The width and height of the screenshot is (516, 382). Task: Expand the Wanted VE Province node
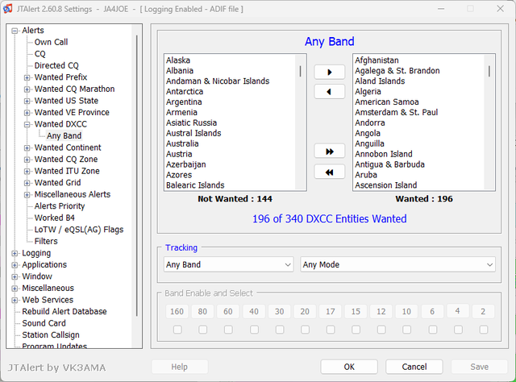click(x=27, y=113)
